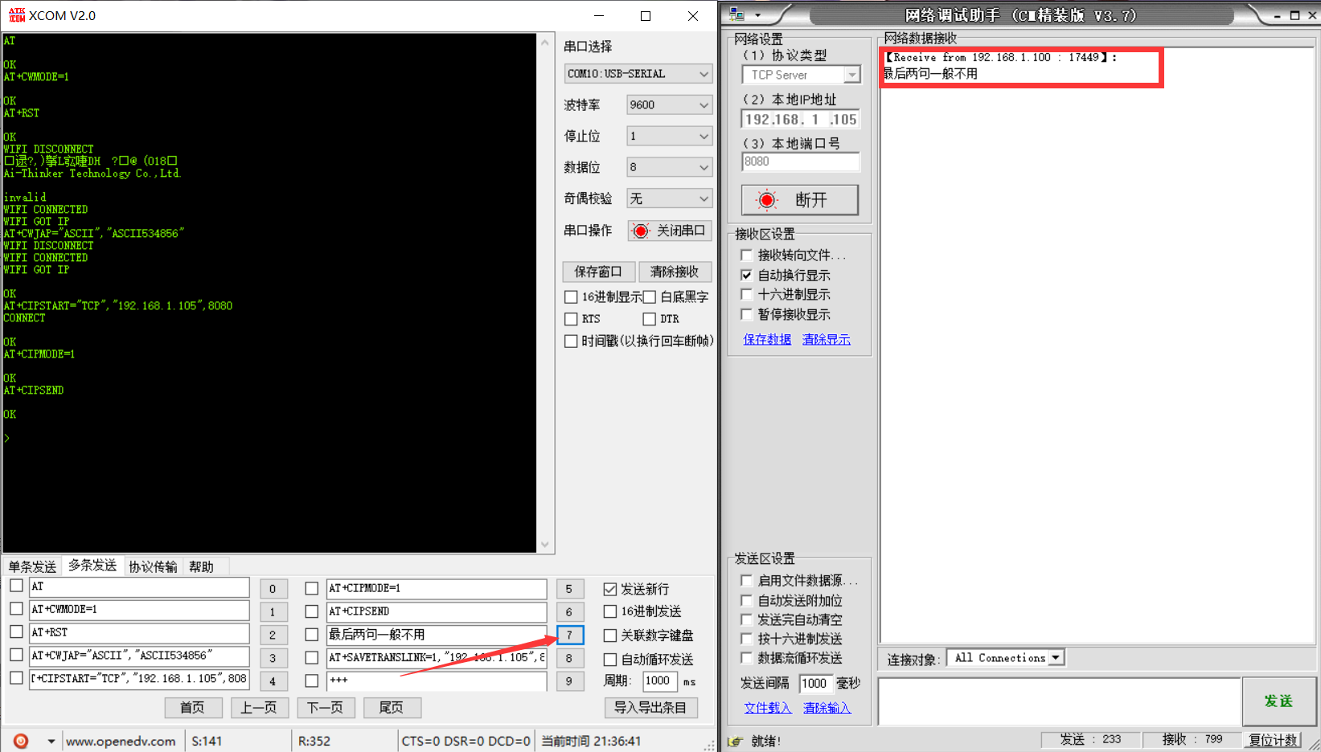Switch to the 协议传输 tab
Image resolution: width=1321 pixels, height=752 pixels.
[153, 566]
